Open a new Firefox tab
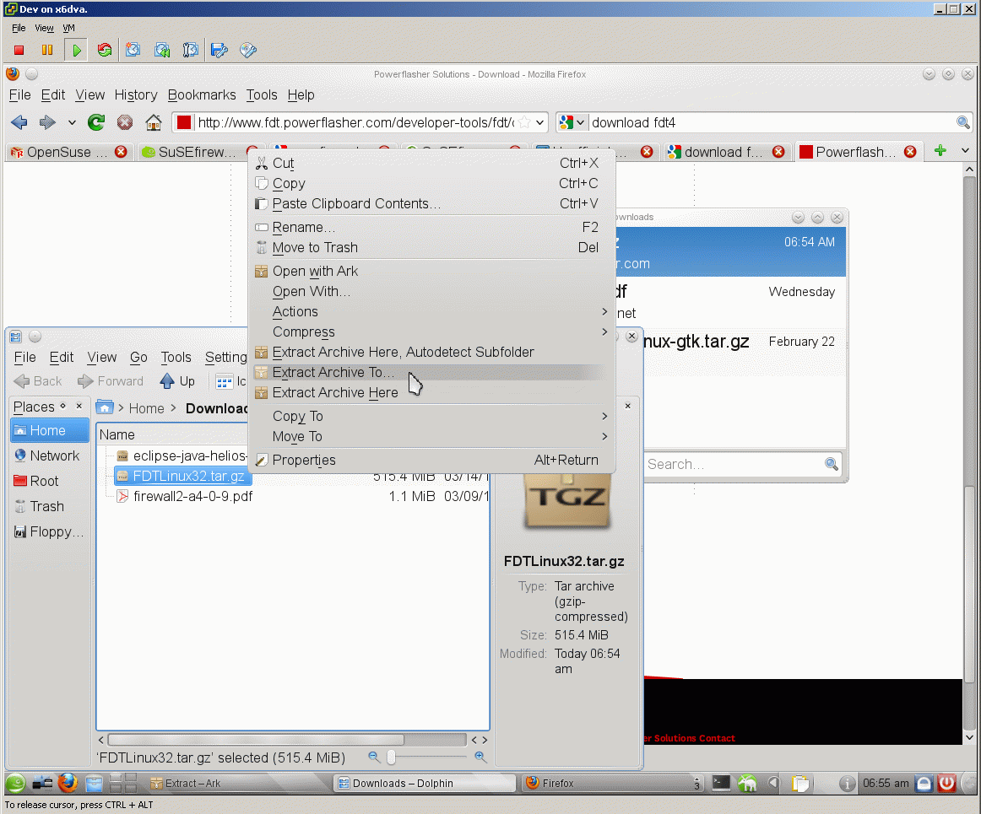Screen dimensions: 981x814 pos(940,151)
